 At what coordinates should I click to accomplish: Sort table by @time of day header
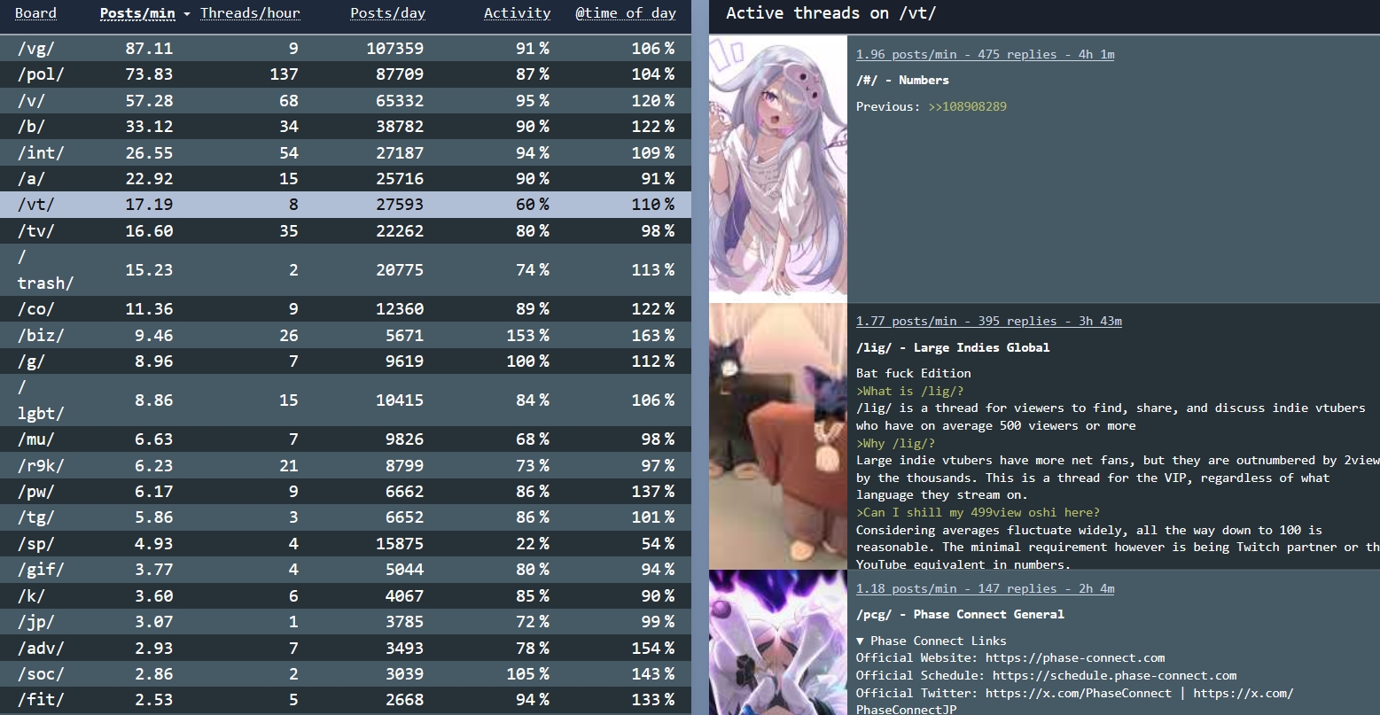[625, 13]
